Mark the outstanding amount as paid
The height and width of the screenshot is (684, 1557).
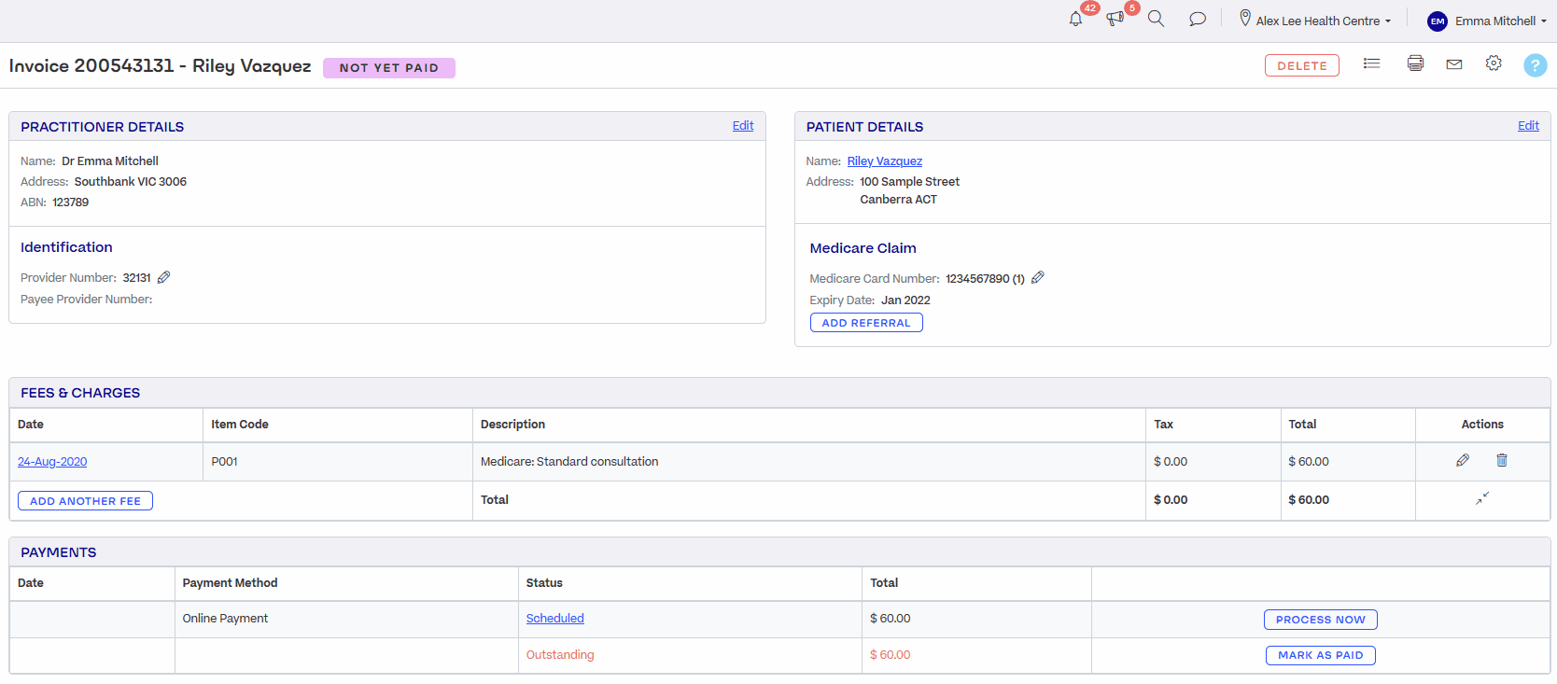(1320, 655)
